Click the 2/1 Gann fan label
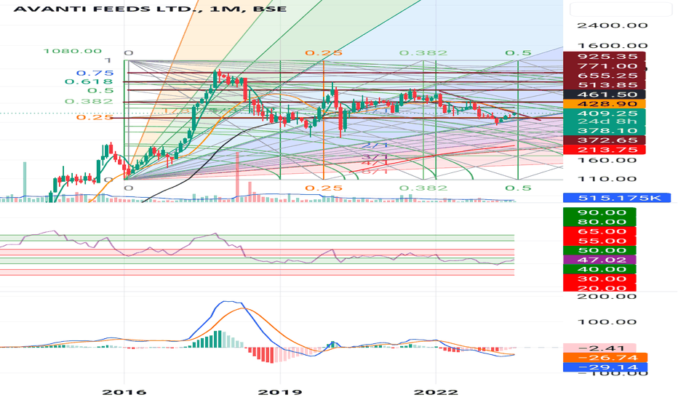Image resolution: width=678 pixels, height=400 pixels. pos(375,145)
